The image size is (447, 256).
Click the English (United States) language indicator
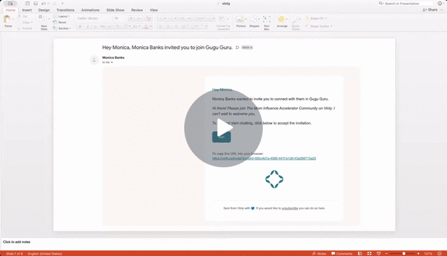tap(45, 253)
